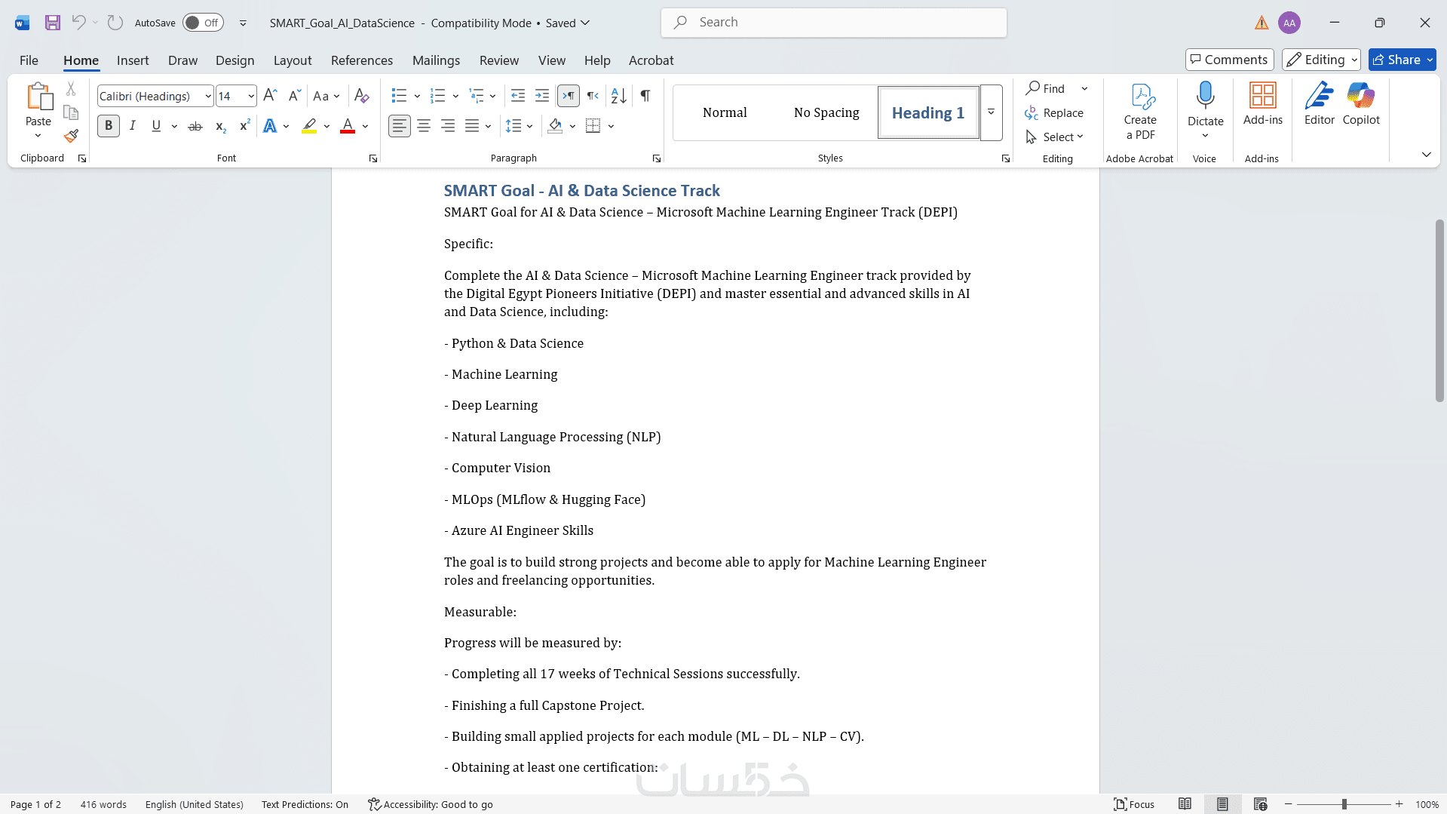Open the File menu

[x=29, y=60]
